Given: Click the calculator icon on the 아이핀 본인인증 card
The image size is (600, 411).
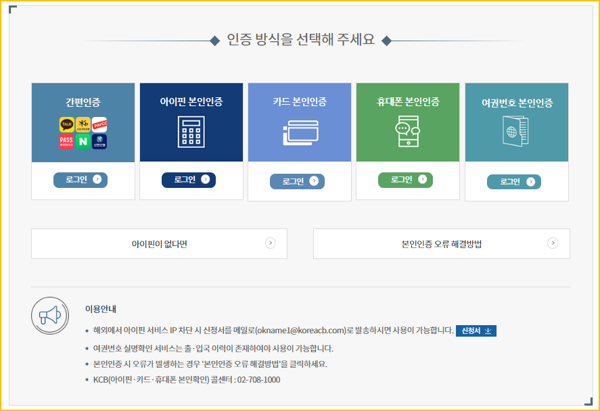Looking at the screenshot, I should coord(191,132).
